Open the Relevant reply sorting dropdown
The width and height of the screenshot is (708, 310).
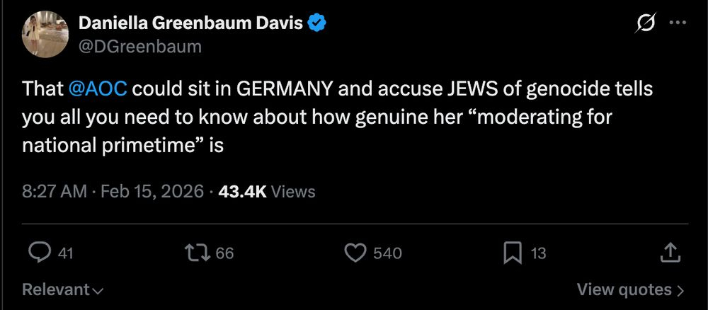click(x=63, y=289)
